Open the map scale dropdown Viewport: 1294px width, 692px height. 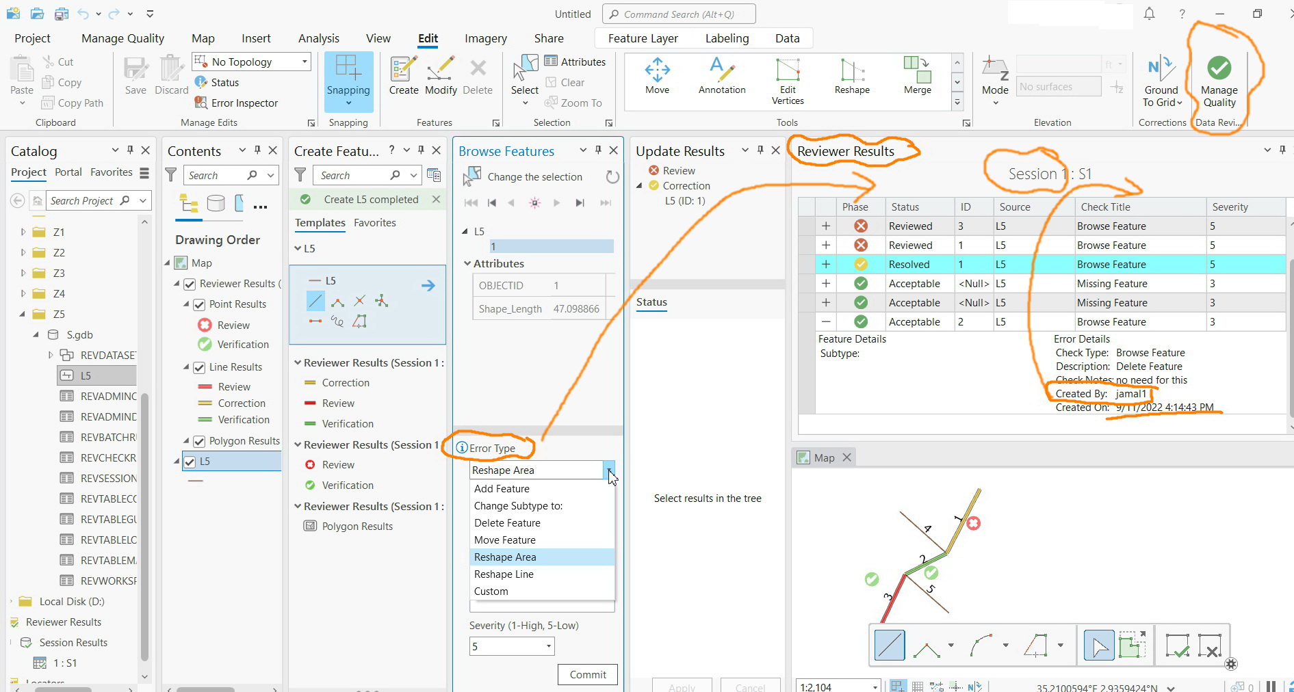(x=875, y=687)
